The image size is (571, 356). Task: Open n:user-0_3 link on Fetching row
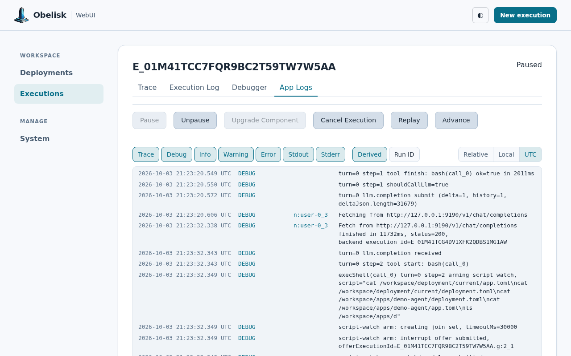(310, 215)
